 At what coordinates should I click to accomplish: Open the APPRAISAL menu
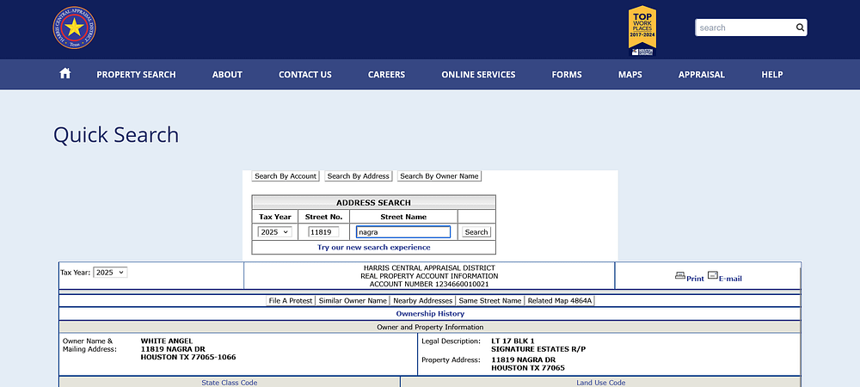[x=702, y=75]
